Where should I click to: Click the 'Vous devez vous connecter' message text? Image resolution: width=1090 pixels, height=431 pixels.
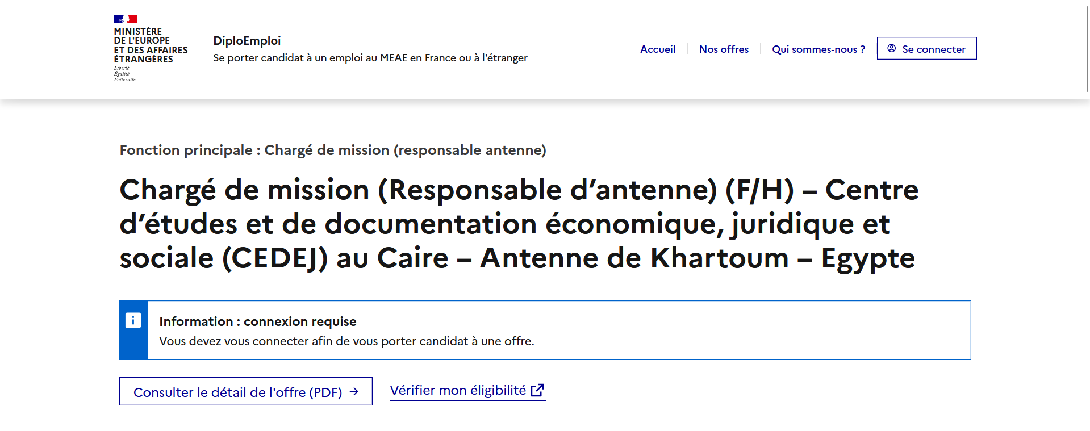346,341
